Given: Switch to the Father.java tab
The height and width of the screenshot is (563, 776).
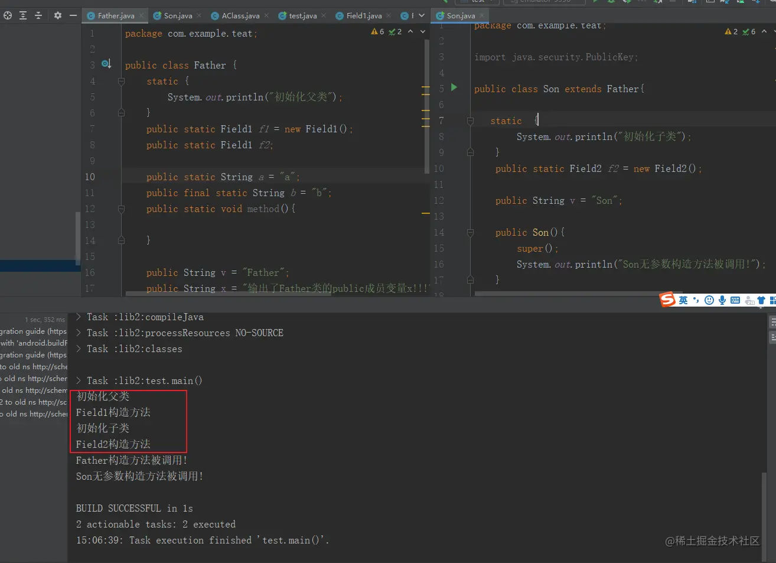Looking at the screenshot, I should click(116, 16).
